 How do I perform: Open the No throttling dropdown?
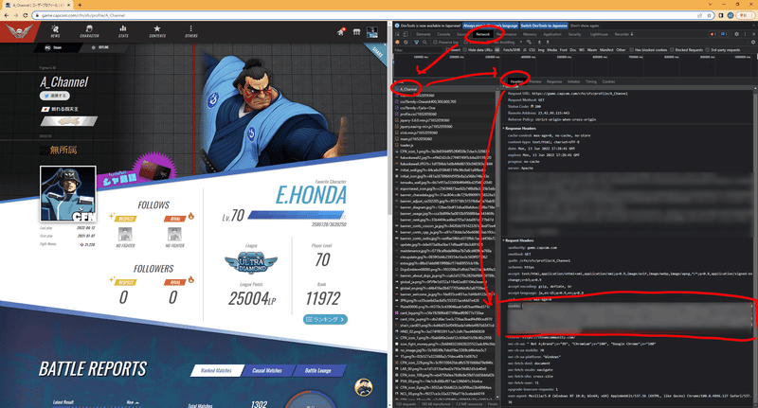(510, 42)
